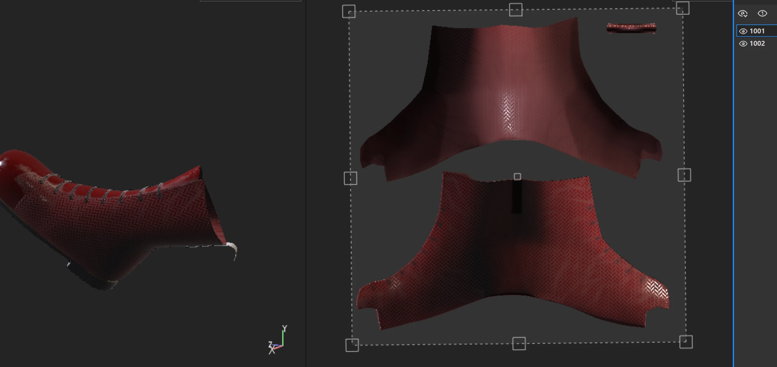777x367 pixels.
Task: Hide UDIM tile 1001 via its eye
Action: [x=743, y=31]
